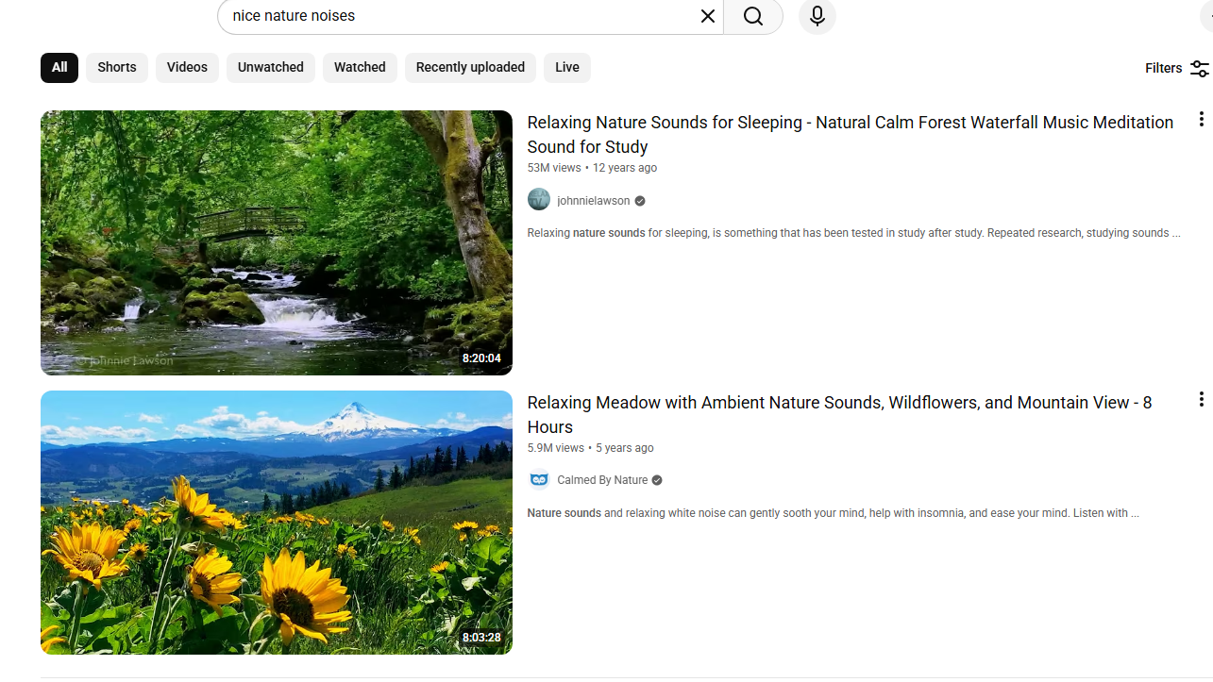Show only Unwatched results
The image size is (1213, 682).
[x=271, y=68]
